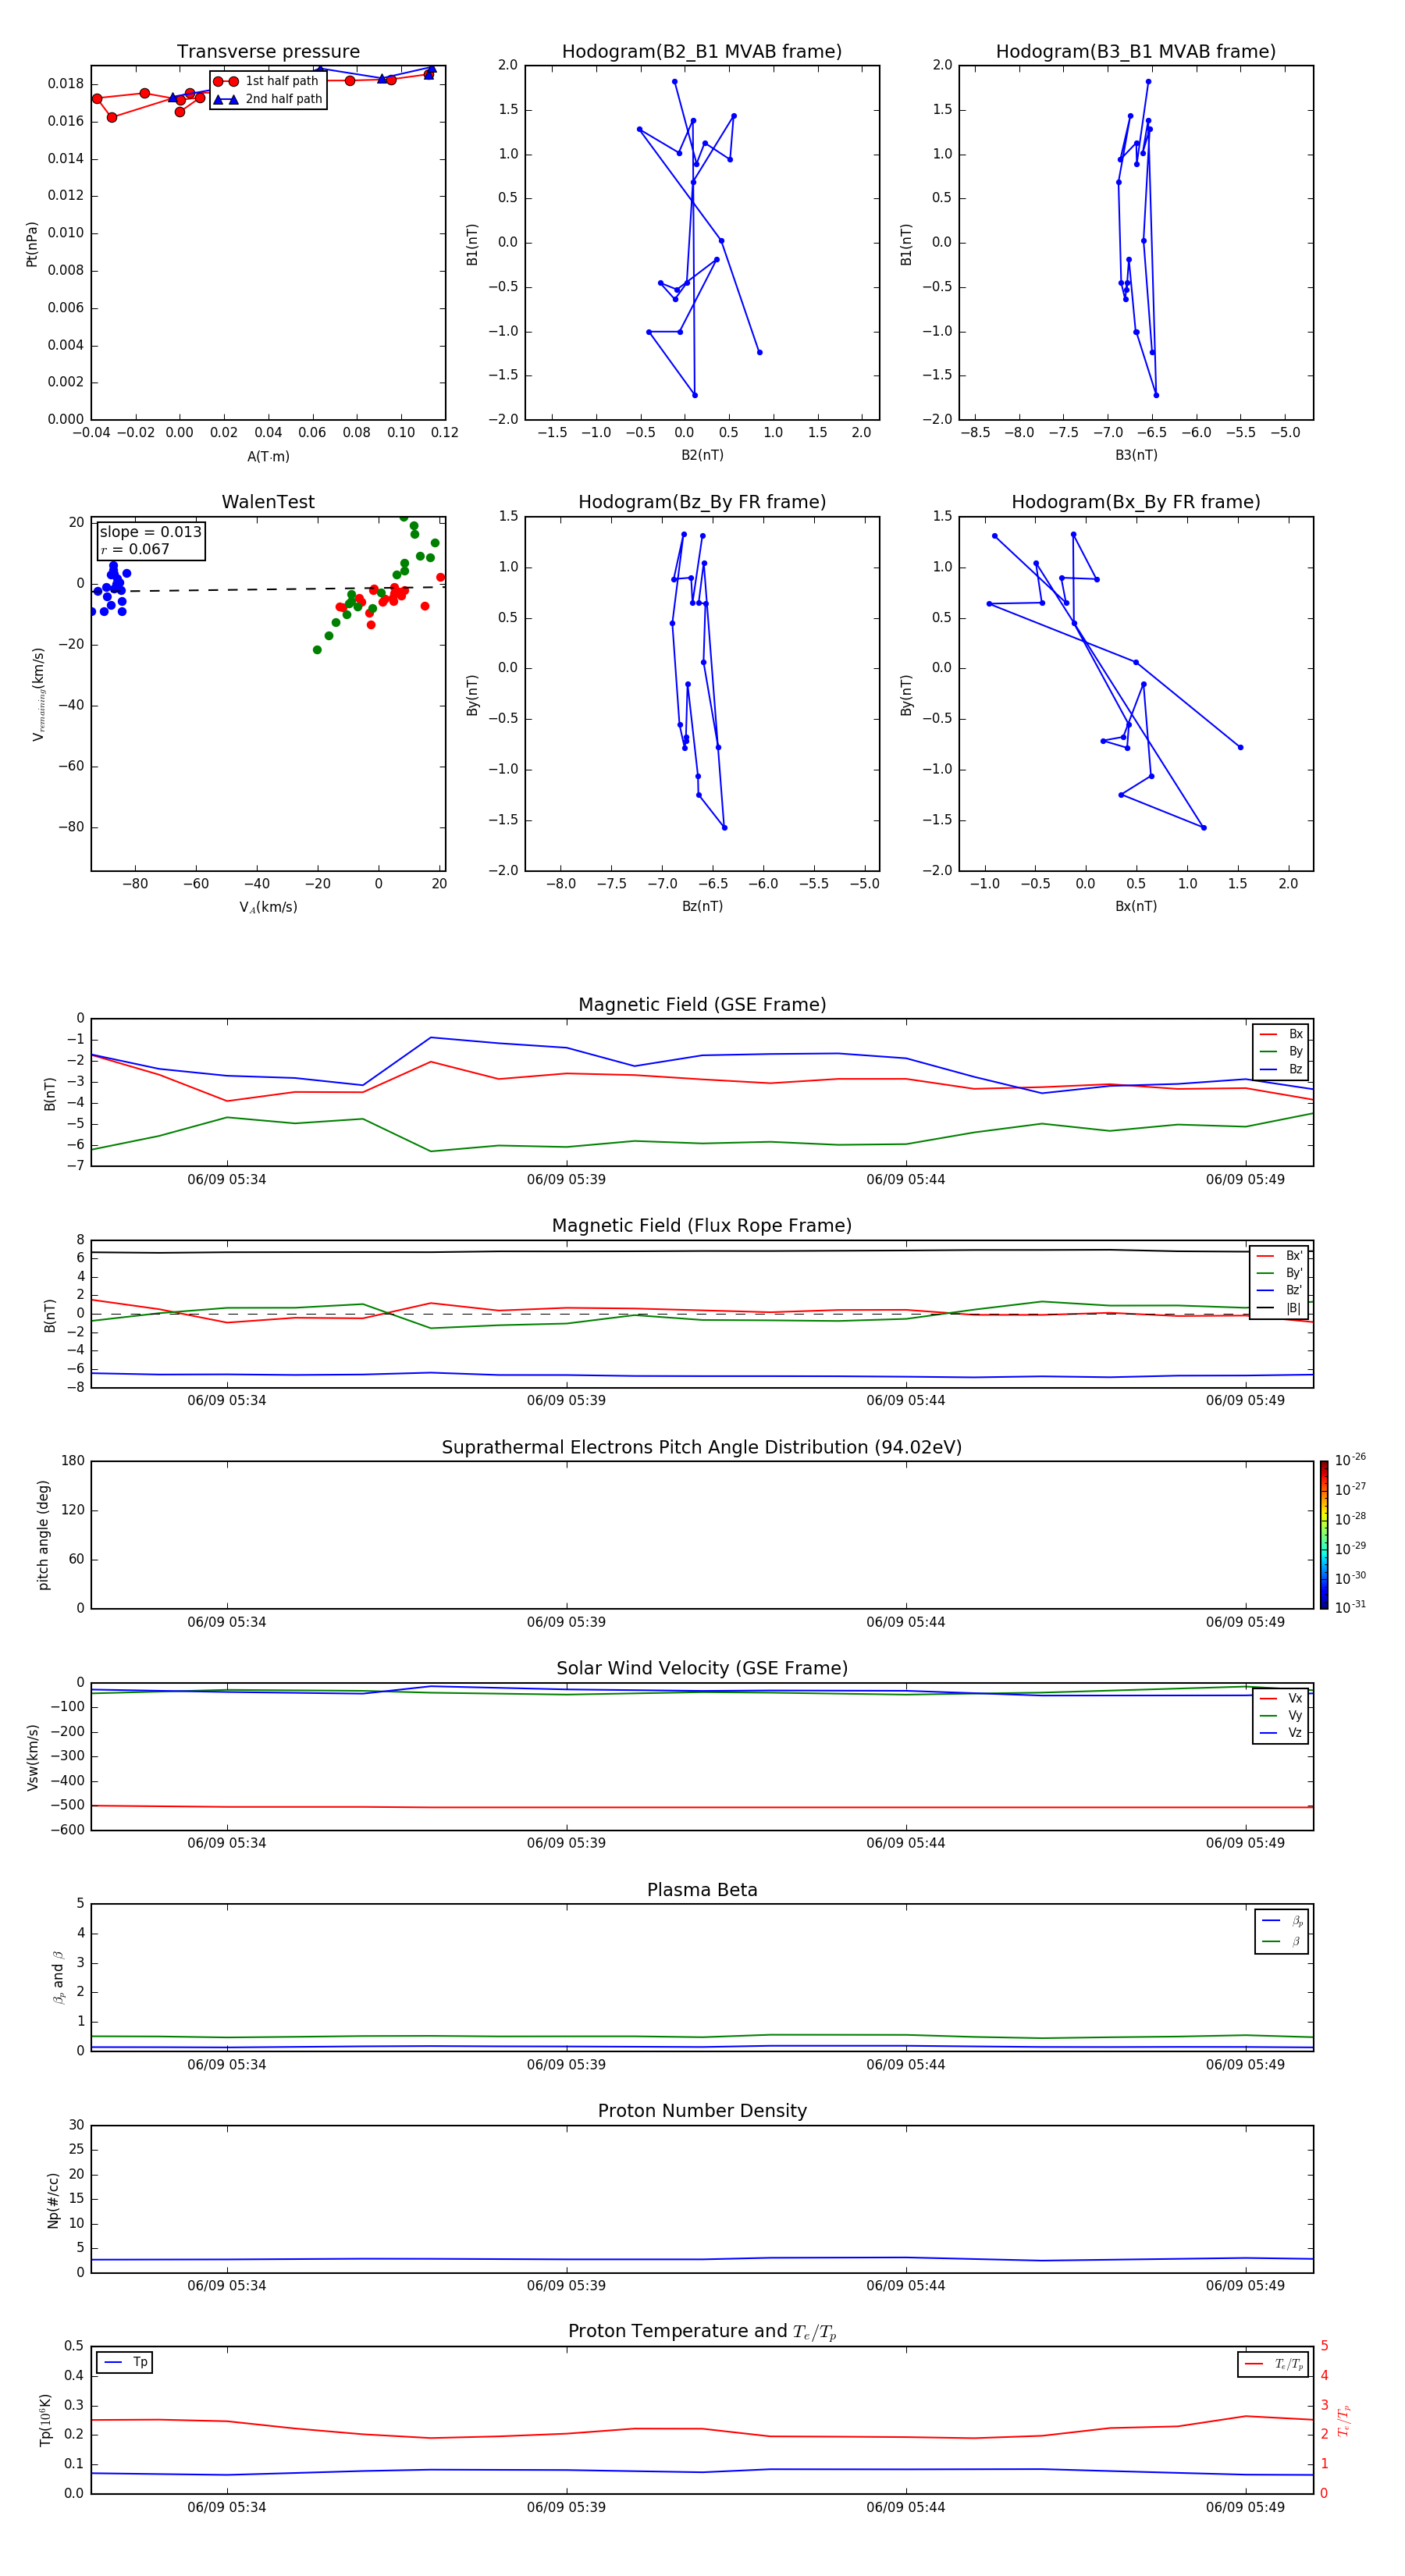Select "Vy" in the solar wind legend
Viewport: 1405px width, 2576px height.
pyautogui.click(x=1282, y=1715)
